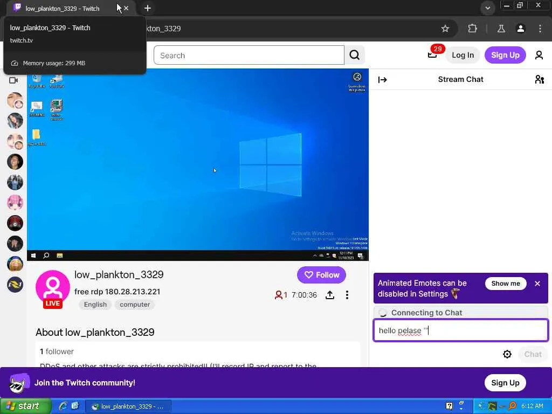This screenshot has height=414, width=552.
Task: Open the stream more-options three dots
Action: click(347, 295)
